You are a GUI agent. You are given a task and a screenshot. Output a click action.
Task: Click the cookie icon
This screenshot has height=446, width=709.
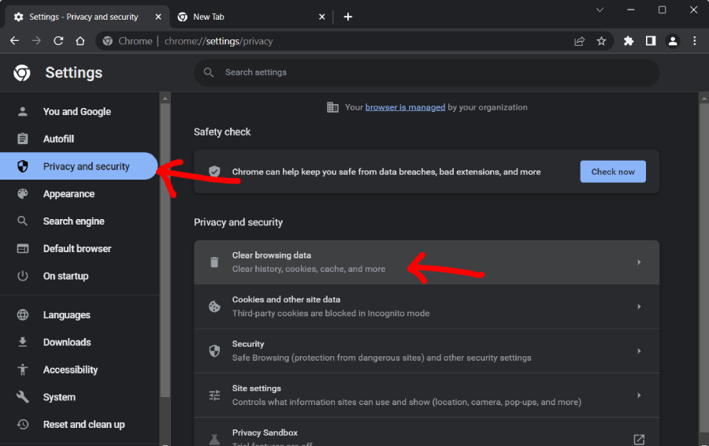[214, 307]
